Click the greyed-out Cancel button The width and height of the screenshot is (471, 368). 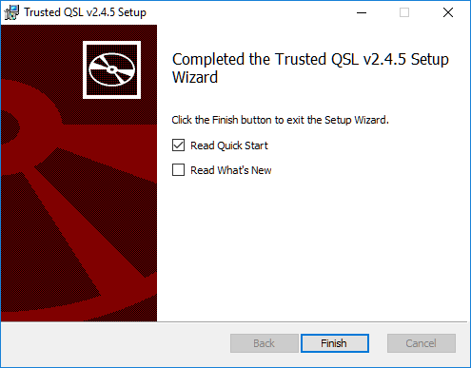coord(422,343)
